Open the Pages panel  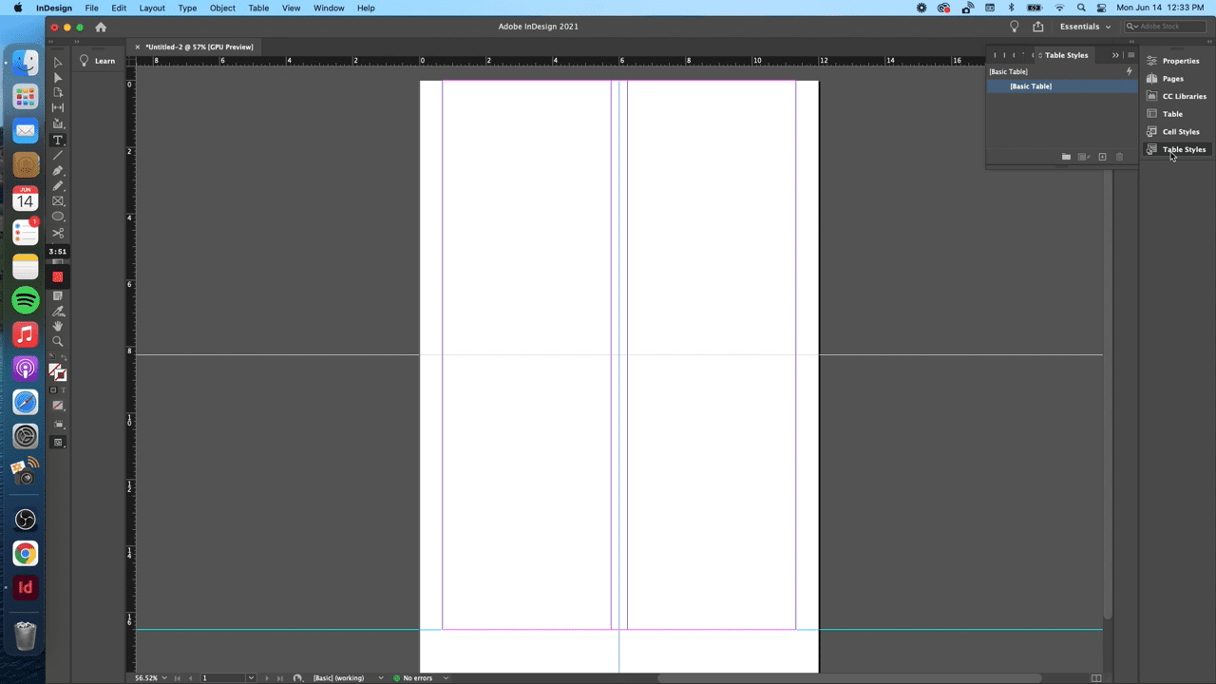tap(1172, 78)
